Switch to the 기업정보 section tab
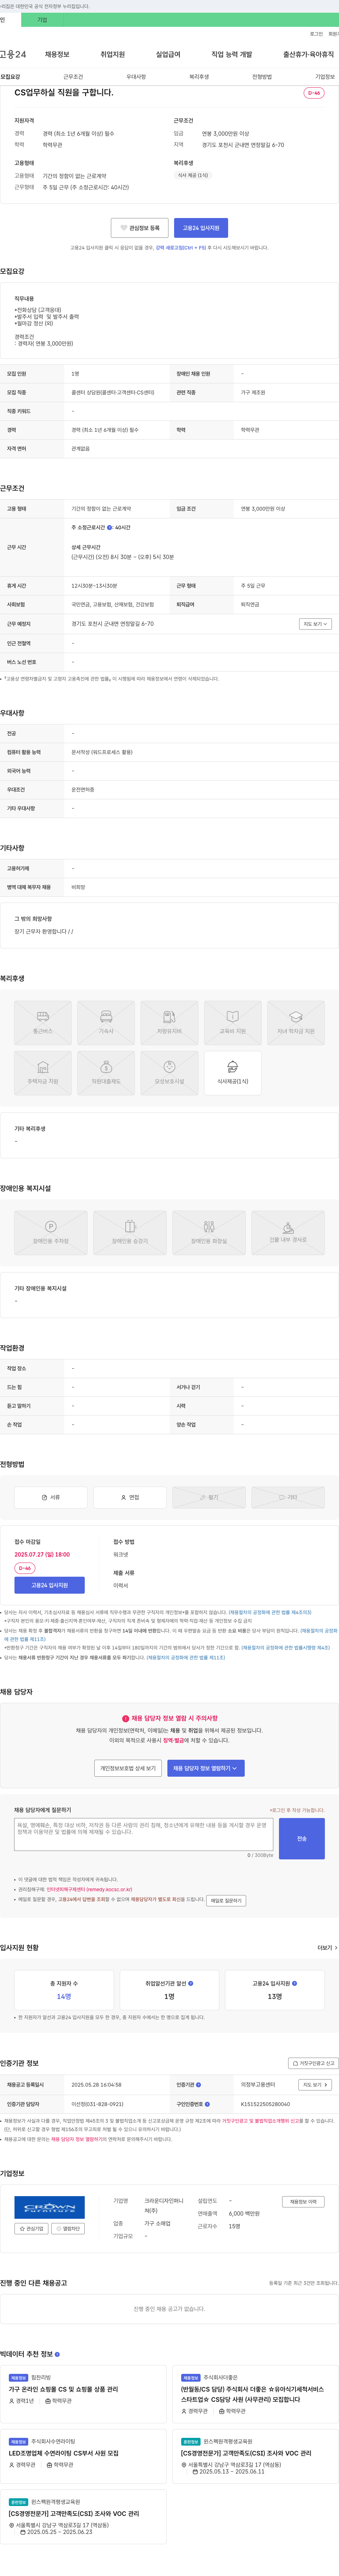The image size is (339, 2576). (325, 77)
